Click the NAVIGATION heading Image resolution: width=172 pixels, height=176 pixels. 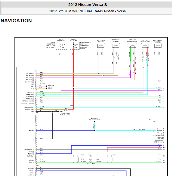tap(16, 21)
